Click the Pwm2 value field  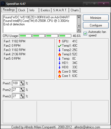[x=16, y=90]
